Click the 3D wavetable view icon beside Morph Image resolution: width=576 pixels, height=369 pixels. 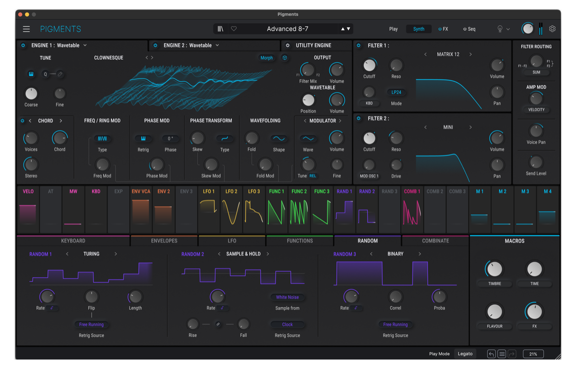pyautogui.click(x=284, y=58)
